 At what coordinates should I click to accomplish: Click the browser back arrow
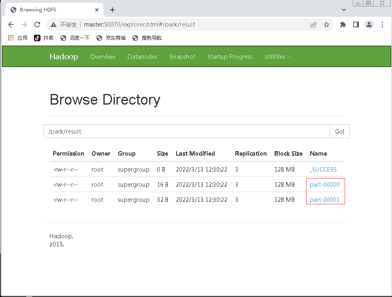pyautogui.click(x=11, y=25)
